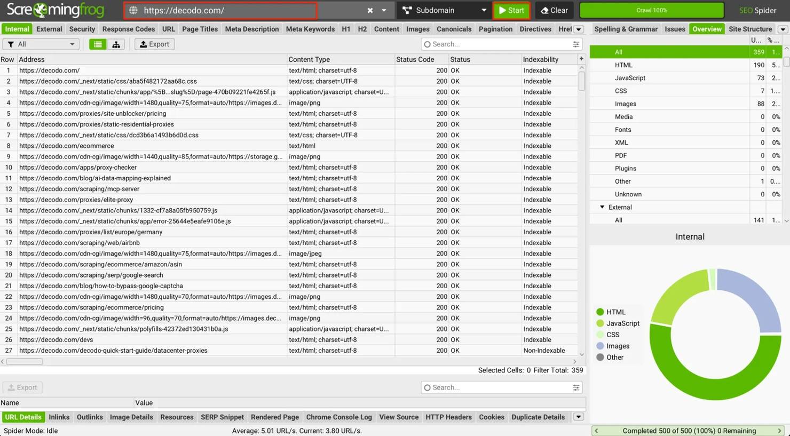
Task: Open the Inlinks bottom tab
Action: pos(59,417)
